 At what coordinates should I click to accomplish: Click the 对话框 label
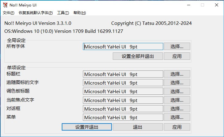[x=13, y=108]
